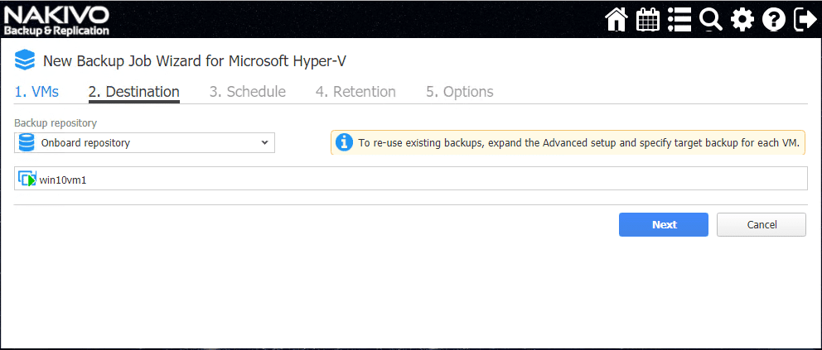Go to the Home dashboard icon
This screenshot has width=822, height=350.
click(x=616, y=19)
